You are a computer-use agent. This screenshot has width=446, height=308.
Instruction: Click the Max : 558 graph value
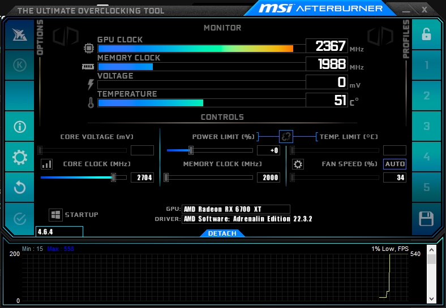click(x=61, y=249)
